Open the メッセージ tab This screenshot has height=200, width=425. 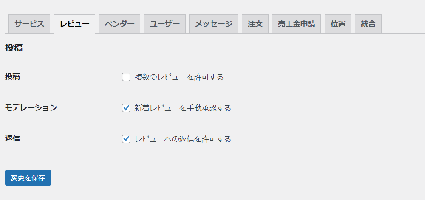(213, 24)
